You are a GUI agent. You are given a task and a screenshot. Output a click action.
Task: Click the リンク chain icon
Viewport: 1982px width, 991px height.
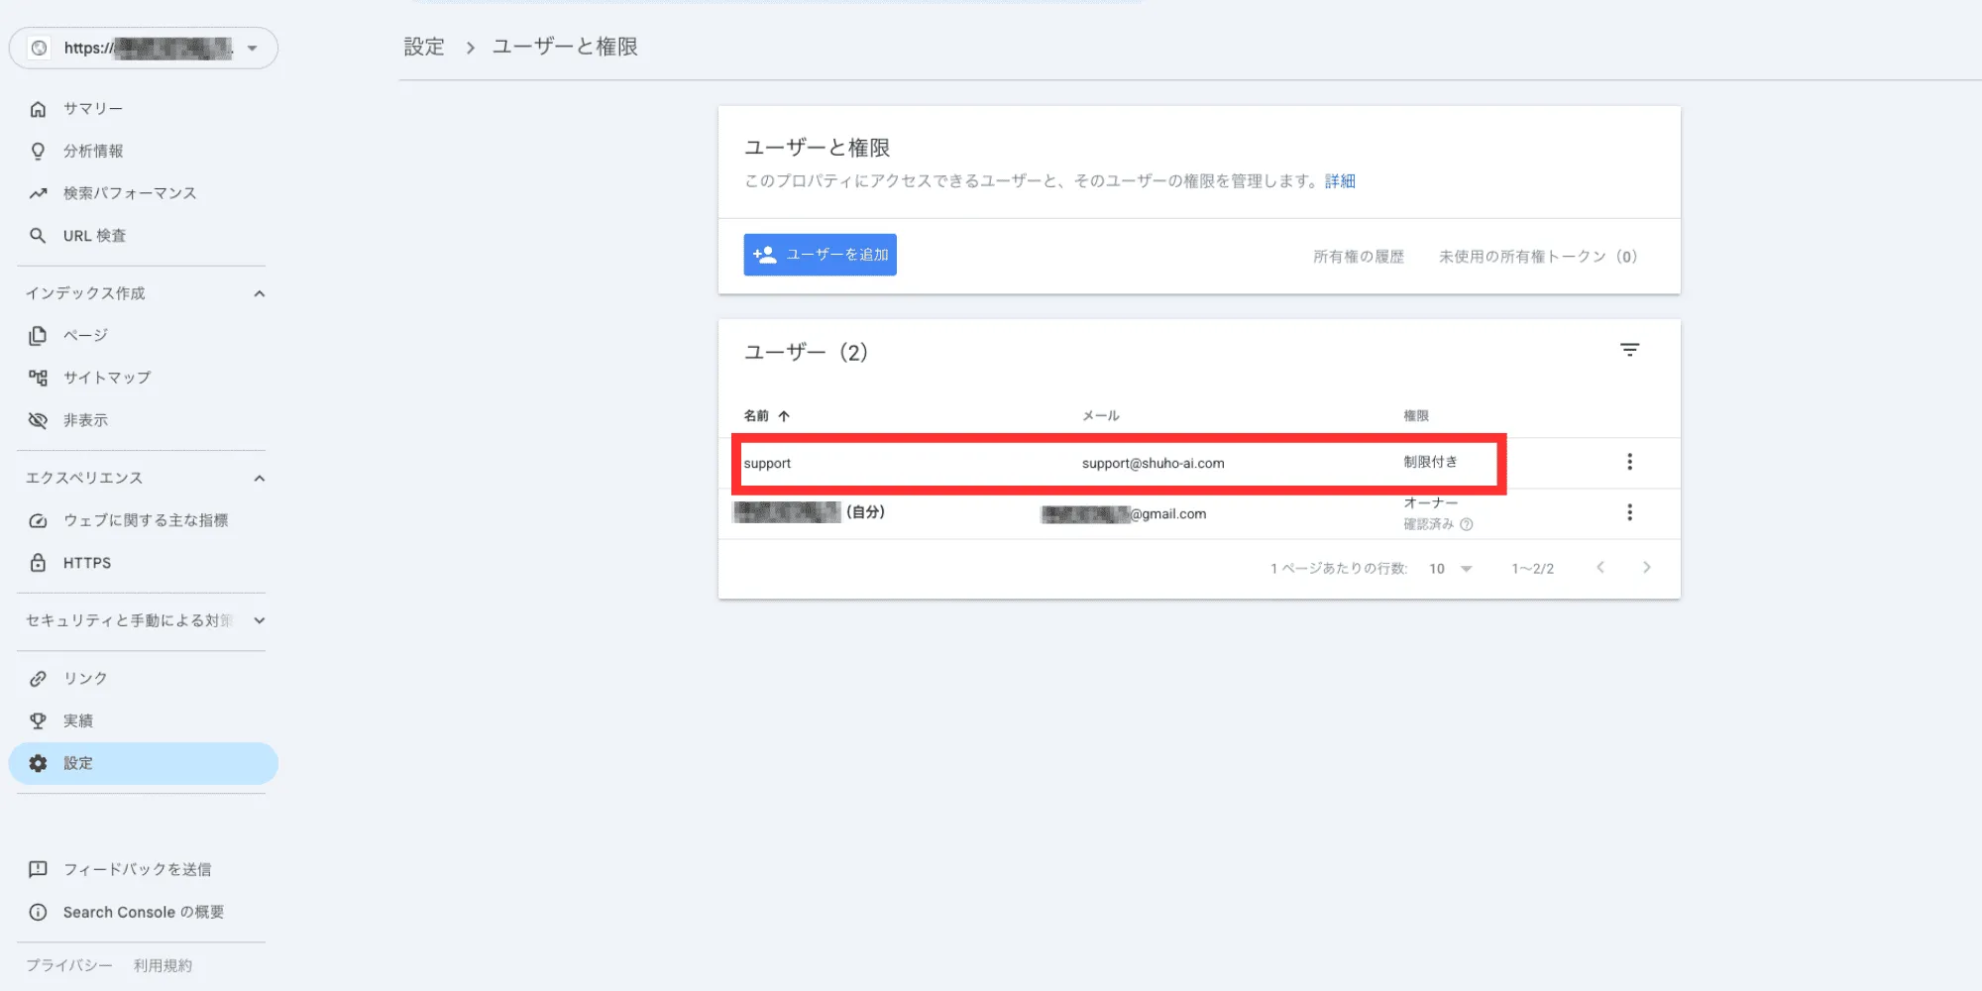point(38,678)
